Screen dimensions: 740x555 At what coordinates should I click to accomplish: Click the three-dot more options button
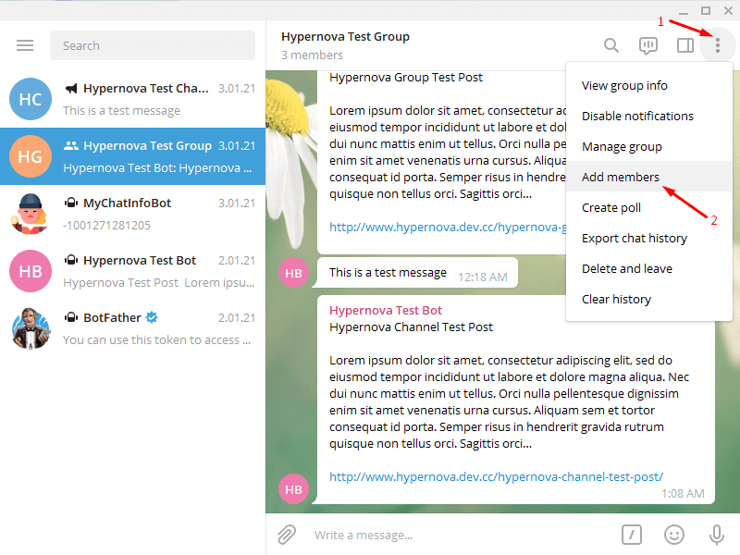(717, 45)
